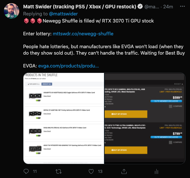
Task: Click the @mattswider mention link
Action: (63, 14)
